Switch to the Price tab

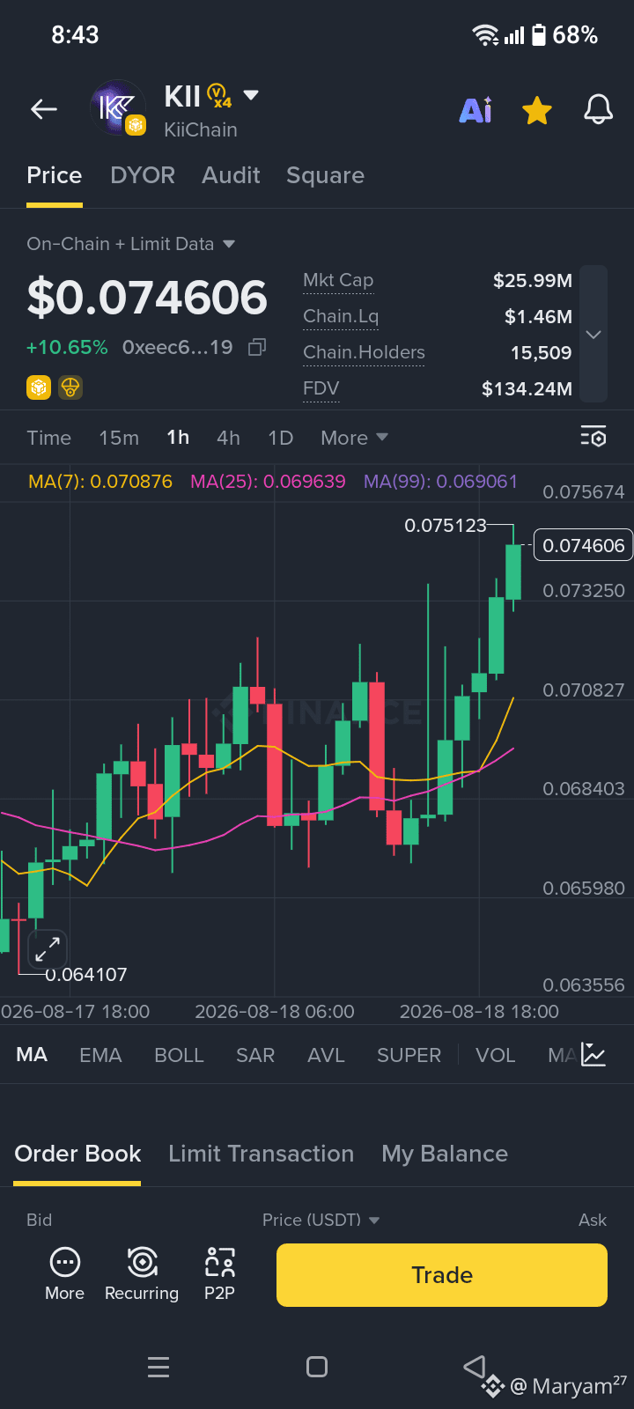(55, 175)
